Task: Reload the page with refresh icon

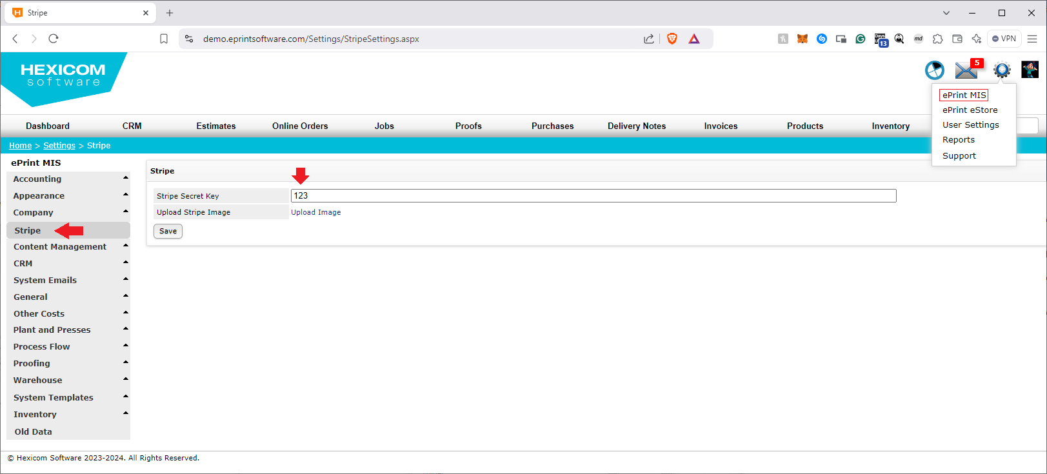Action: [54, 39]
